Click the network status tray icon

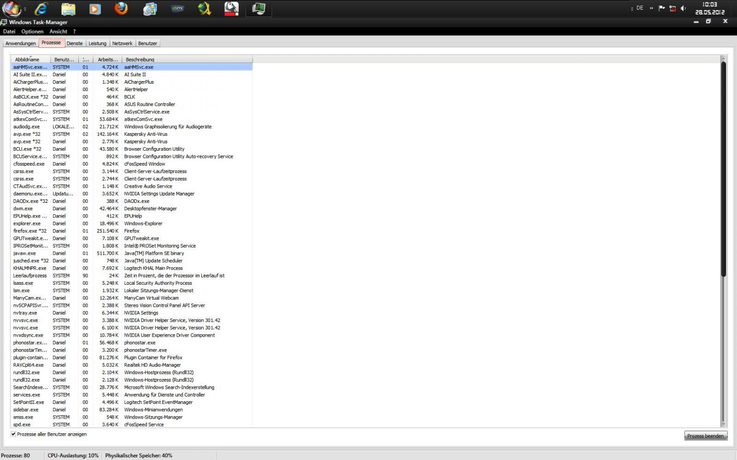pos(673,8)
